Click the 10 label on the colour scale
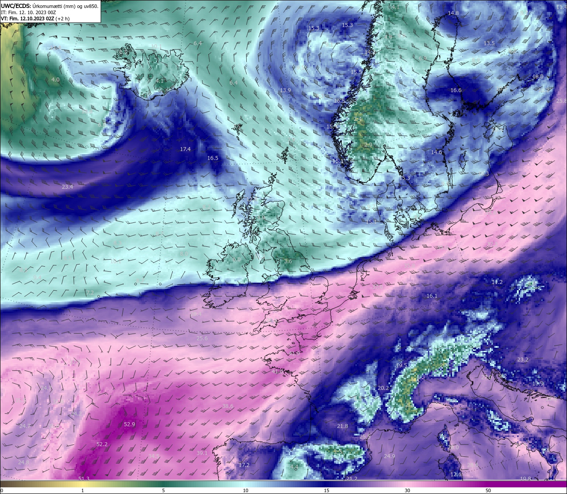The width and height of the screenshot is (567, 494). [x=245, y=490]
